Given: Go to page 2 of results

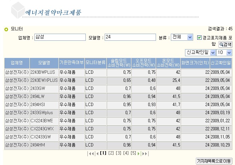Looking at the screenshot, I should tap(111, 153).
